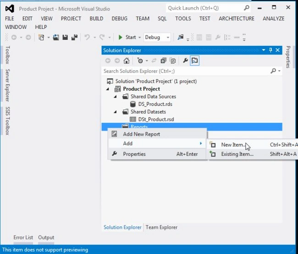The height and width of the screenshot is (254, 298).
Task: Click the New Project toolbar icon
Action: pos(41,37)
